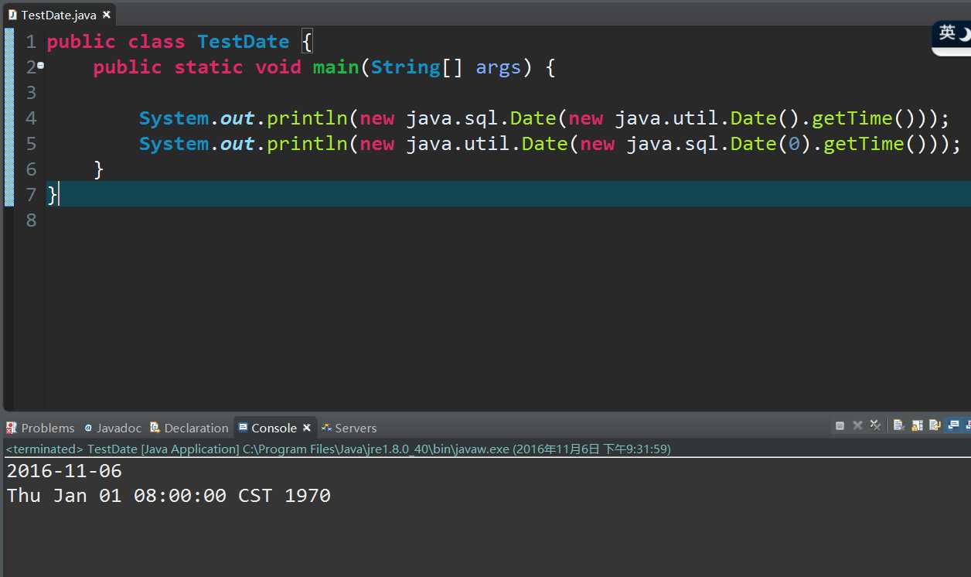Switch to the Declaration tab

(189, 428)
